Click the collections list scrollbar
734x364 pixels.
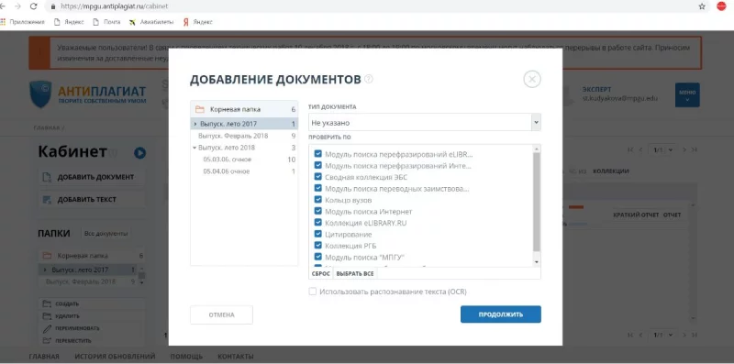pos(537,202)
